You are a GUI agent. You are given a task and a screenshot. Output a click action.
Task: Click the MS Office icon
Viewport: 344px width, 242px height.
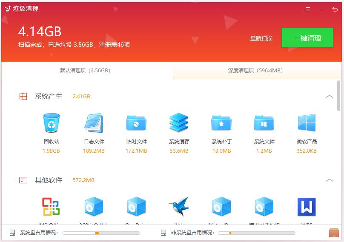51,207
